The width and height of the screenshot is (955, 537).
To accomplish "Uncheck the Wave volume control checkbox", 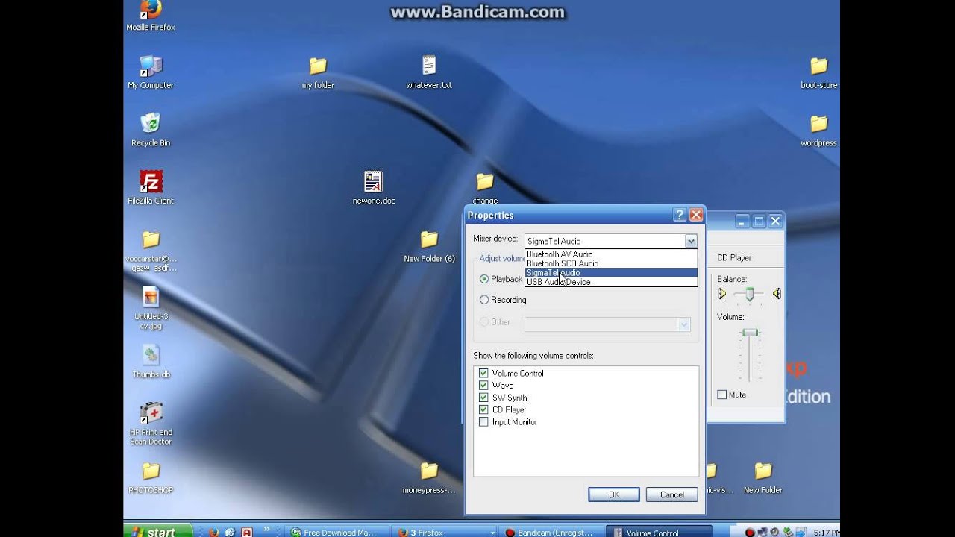I will [x=483, y=386].
